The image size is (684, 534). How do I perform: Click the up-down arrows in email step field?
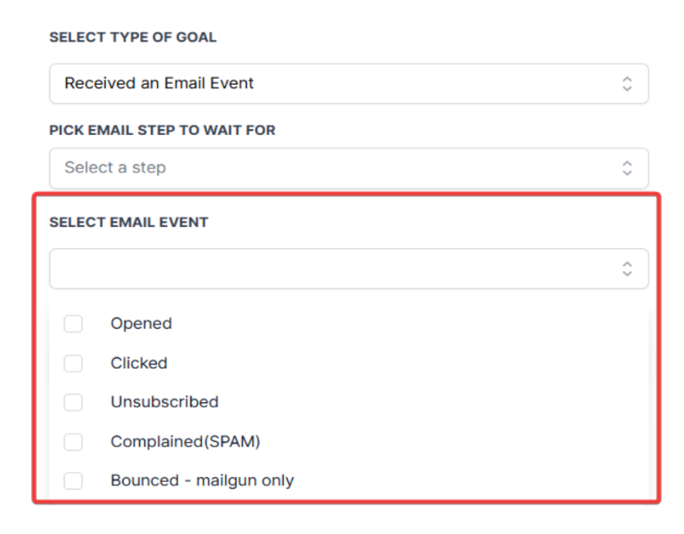626,168
